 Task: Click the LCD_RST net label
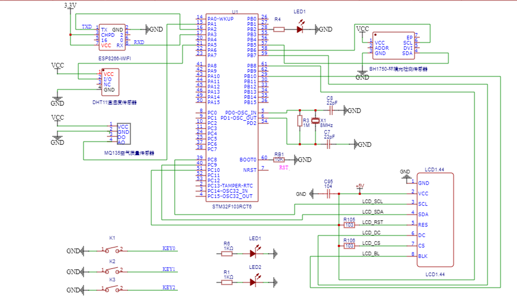click(373, 222)
